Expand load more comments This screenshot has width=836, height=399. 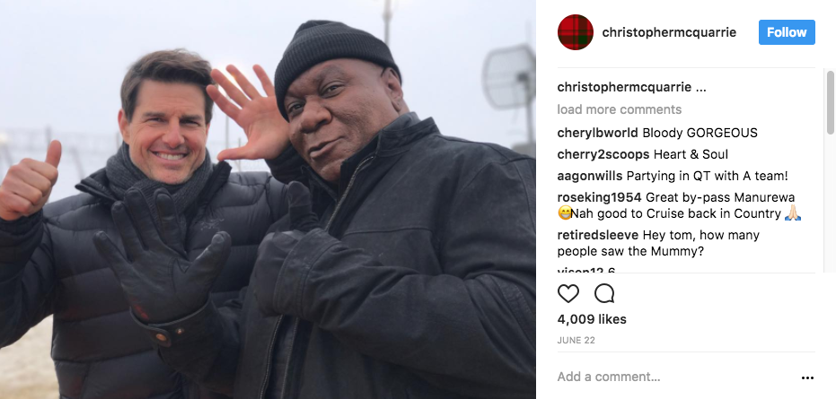pyautogui.click(x=619, y=109)
